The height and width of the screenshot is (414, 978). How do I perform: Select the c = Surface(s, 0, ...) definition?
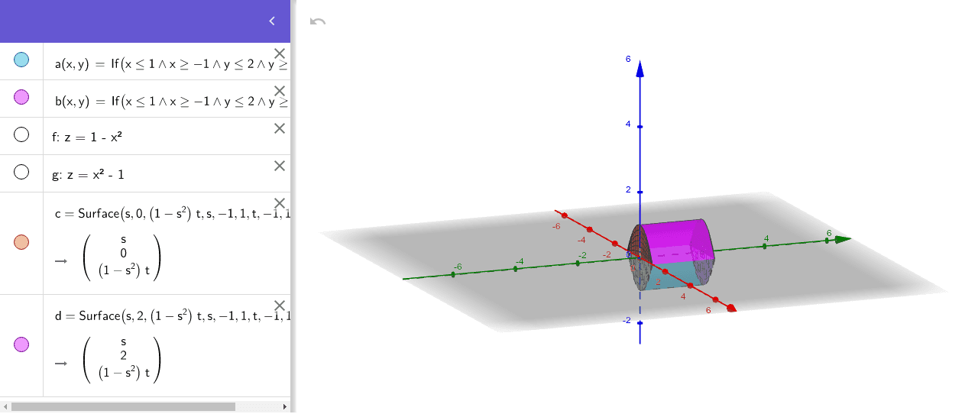tap(172, 214)
